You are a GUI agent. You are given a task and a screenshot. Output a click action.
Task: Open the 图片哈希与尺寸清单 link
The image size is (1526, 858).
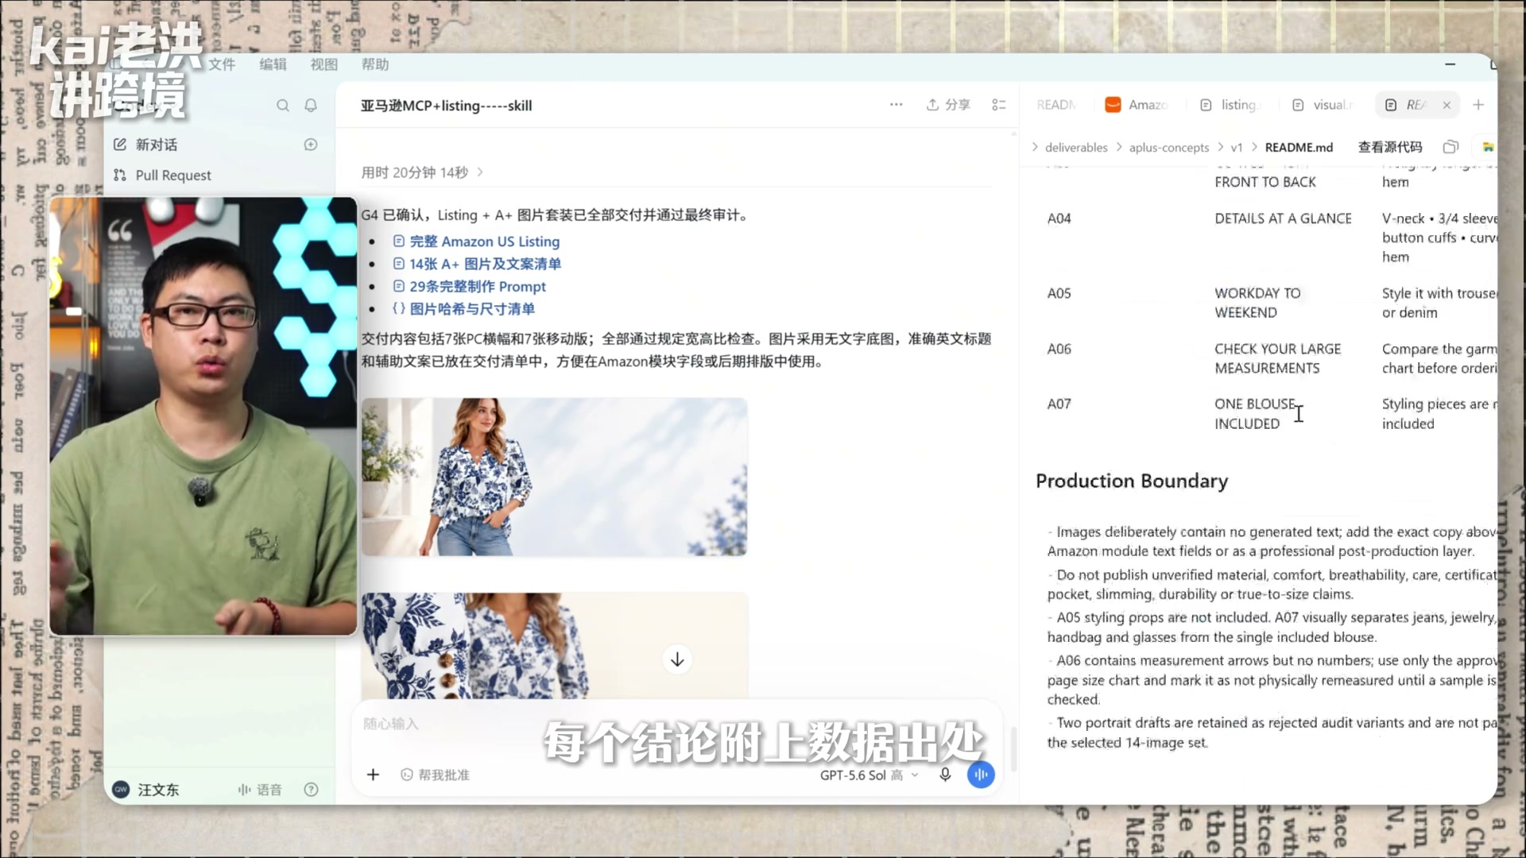pos(464,309)
